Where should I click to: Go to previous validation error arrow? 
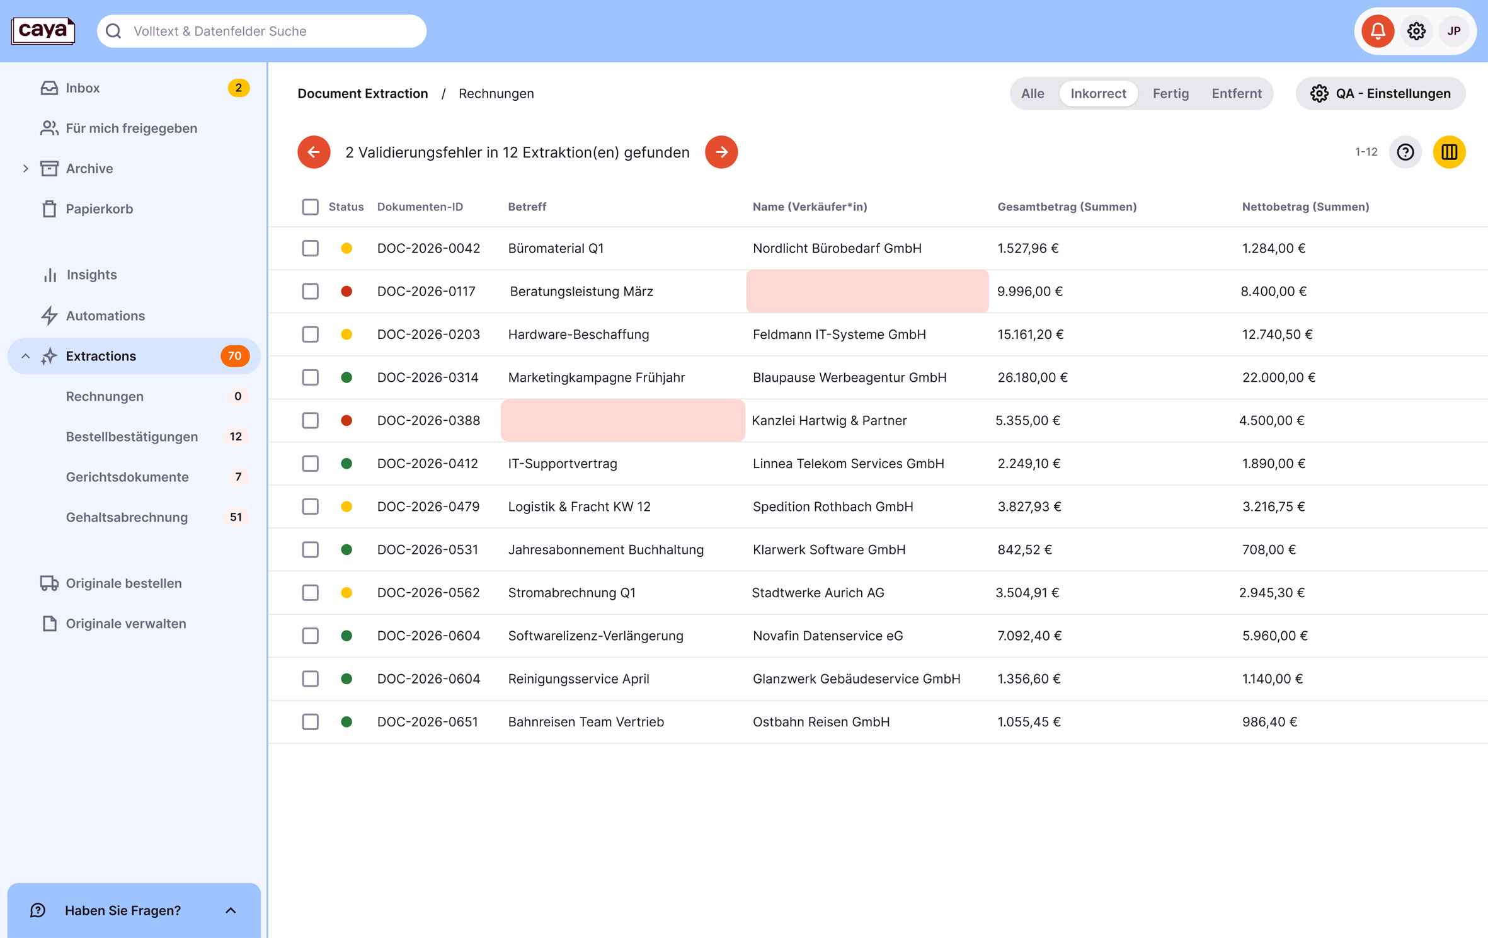tap(314, 152)
